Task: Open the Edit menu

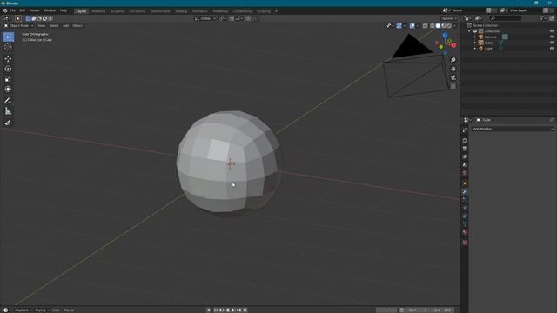Action: (23, 10)
